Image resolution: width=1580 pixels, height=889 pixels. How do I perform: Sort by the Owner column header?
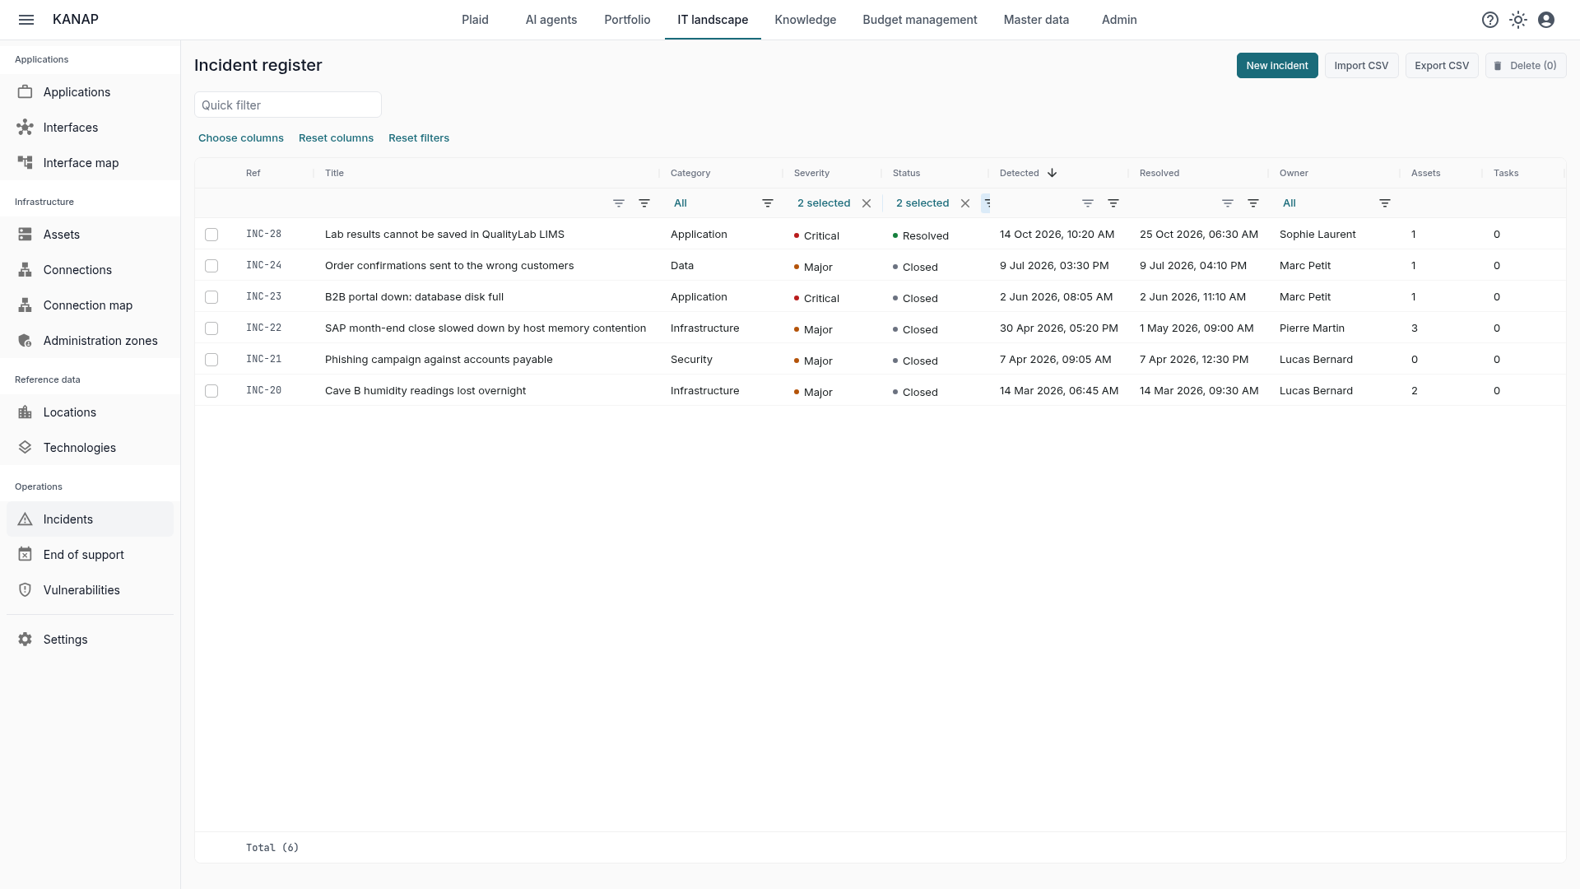click(1294, 173)
